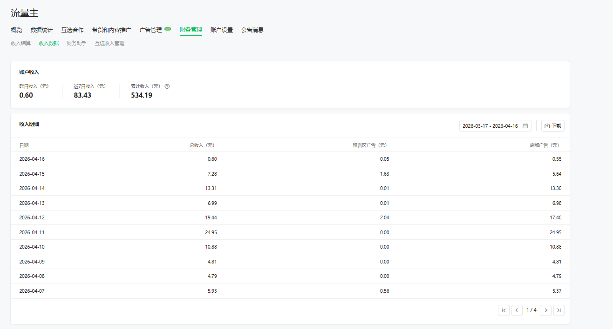Image resolution: width=613 pixels, height=329 pixels.
Task: Select the 财务管理 tab
Action: [191, 30]
